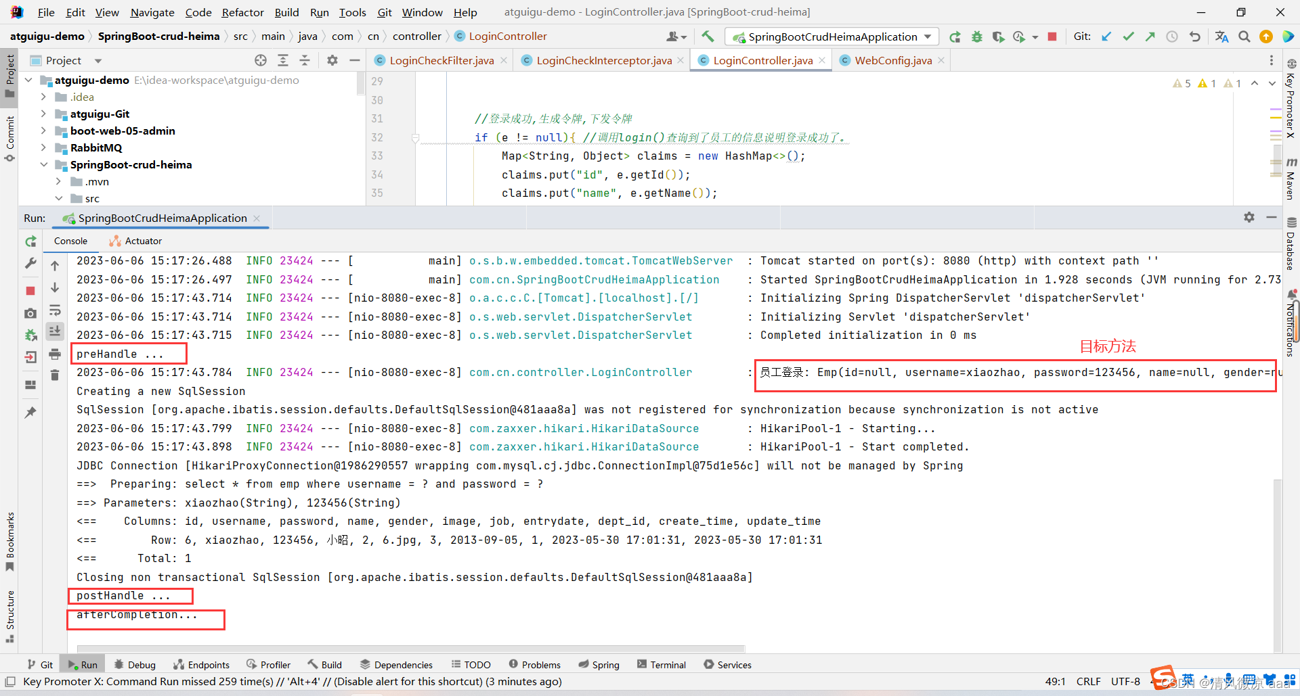Screen dimensions: 1300x696
Task: Select the Console tab
Action: pyautogui.click(x=70, y=241)
